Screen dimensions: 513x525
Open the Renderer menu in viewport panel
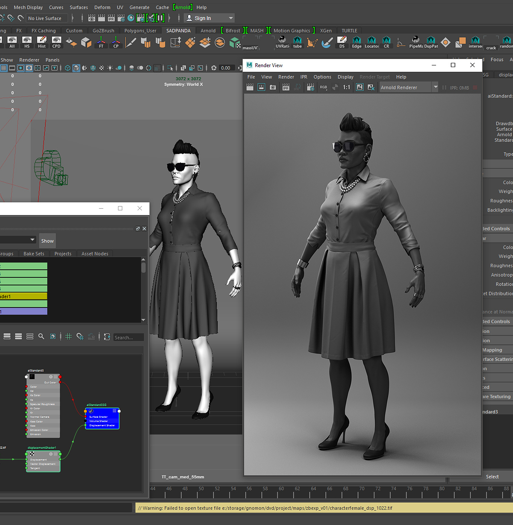point(29,60)
